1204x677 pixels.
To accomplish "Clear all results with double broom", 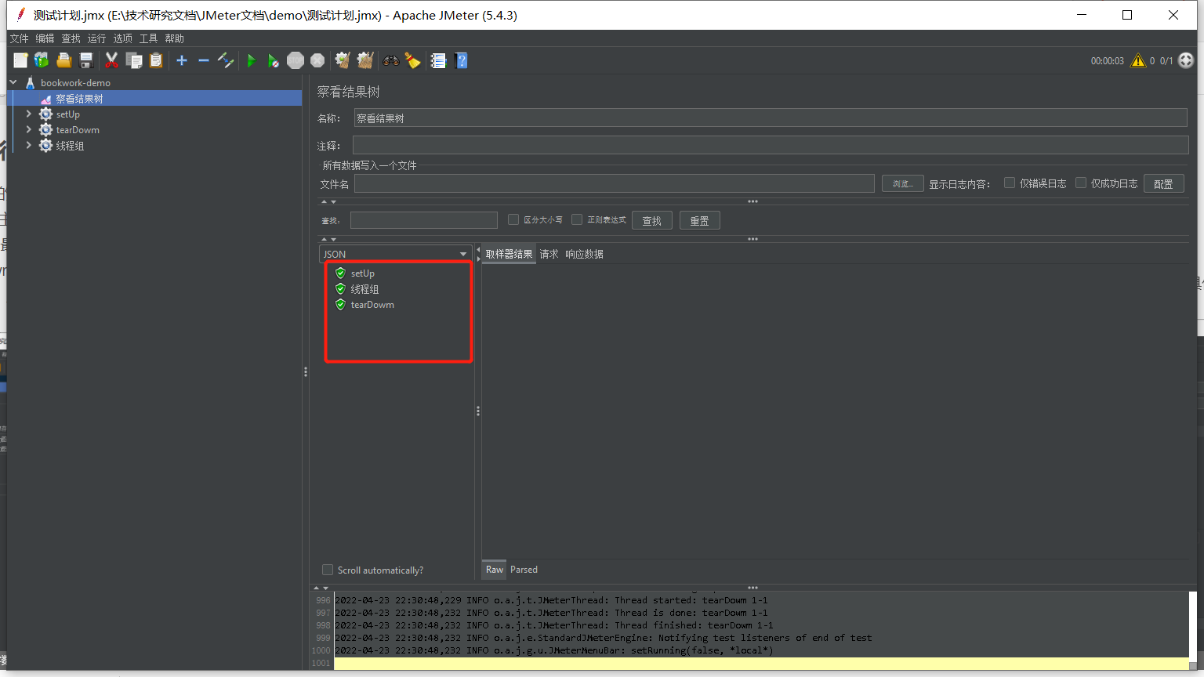I will (365, 60).
